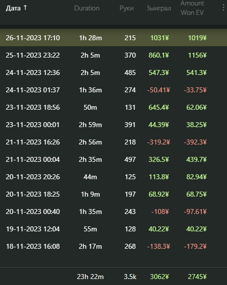Screen dimensions: 227x285
Task: Sort sessions by Руки column
Action: click(x=127, y=8)
